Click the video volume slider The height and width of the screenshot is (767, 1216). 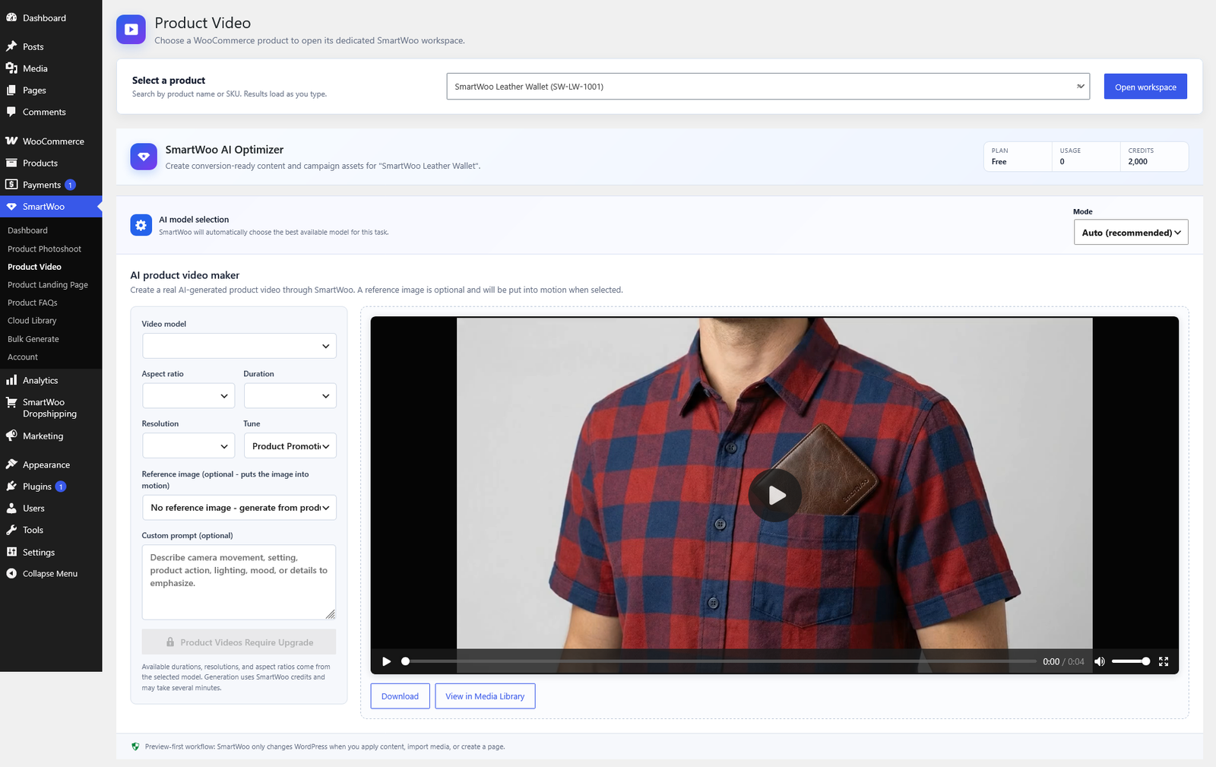tap(1130, 661)
